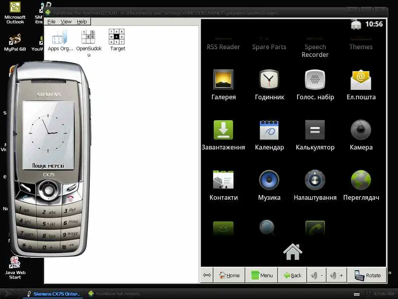Lower volume with the minus speaker button
This screenshot has width=398, height=299.
[x=317, y=275]
